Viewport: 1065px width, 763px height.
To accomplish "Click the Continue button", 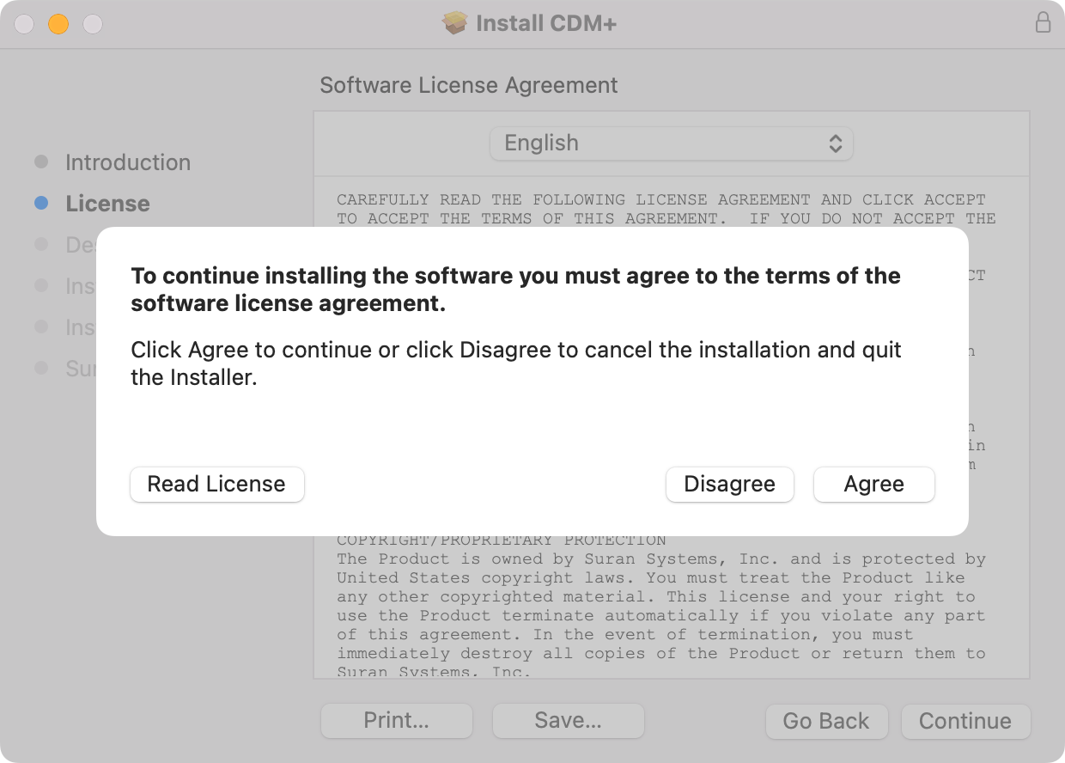I will (x=965, y=721).
